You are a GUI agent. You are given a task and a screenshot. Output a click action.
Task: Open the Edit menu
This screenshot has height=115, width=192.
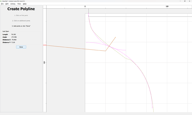(x=7, y=4)
